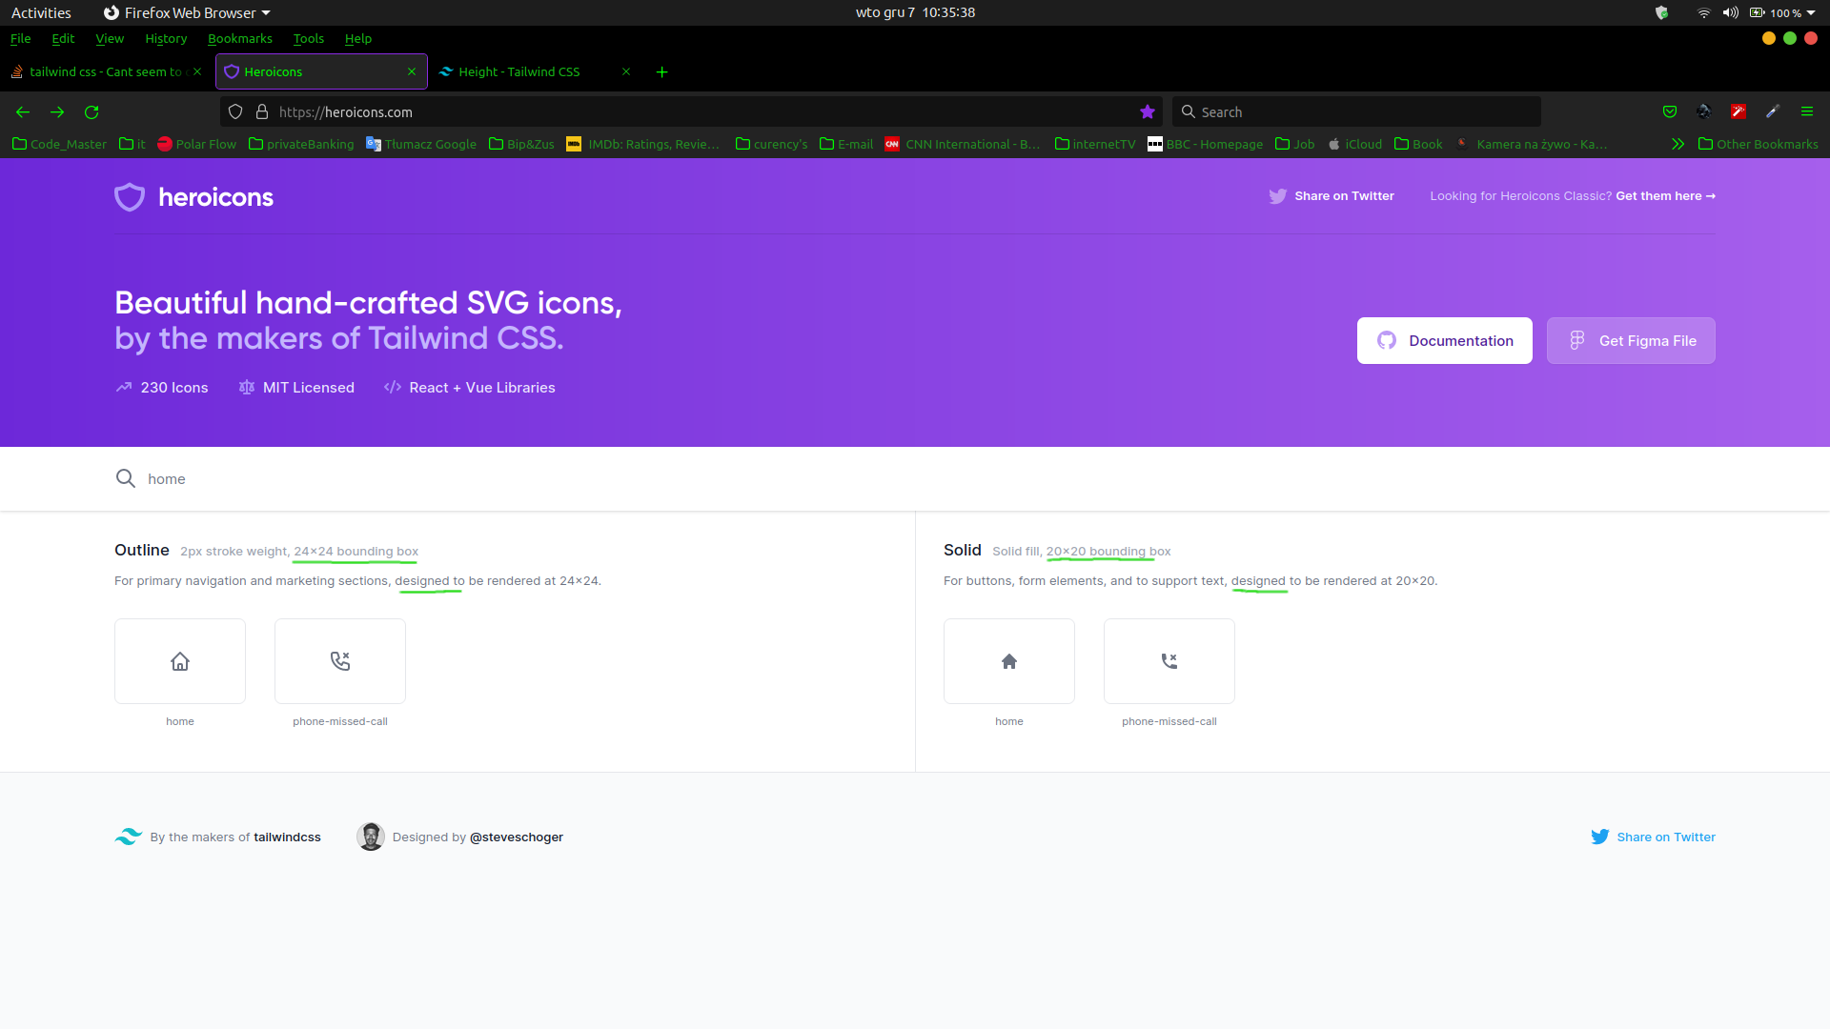This screenshot has width=1830, height=1029.
Task: Click the outline phone-missed-call icon tile
Action: (340, 661)
